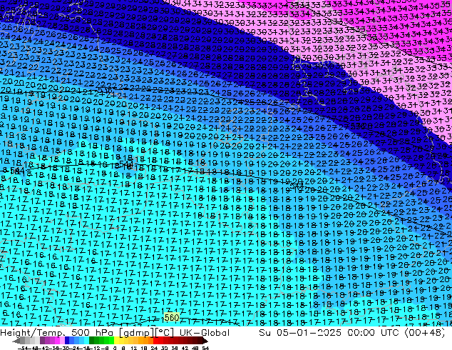452x350 pixels.
Task: Click the highlighted 560 contour label
Action: pyautogui.click(x=172, y=318)
